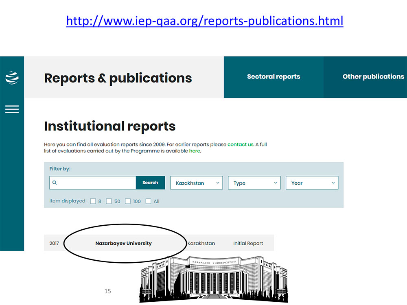Switch to the Sectoral reports tab
Image resolution: width=407 pixels, height=305 pixels.
(x=274, y=77)
